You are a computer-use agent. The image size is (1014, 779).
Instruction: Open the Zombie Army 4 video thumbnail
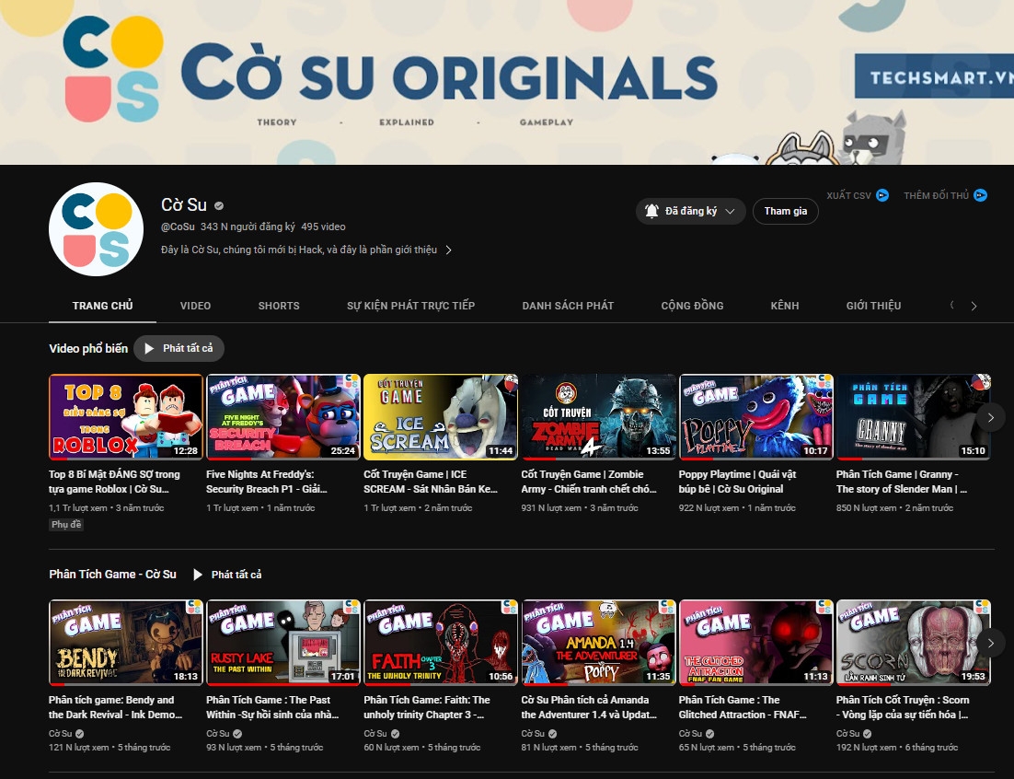[598, 417]
